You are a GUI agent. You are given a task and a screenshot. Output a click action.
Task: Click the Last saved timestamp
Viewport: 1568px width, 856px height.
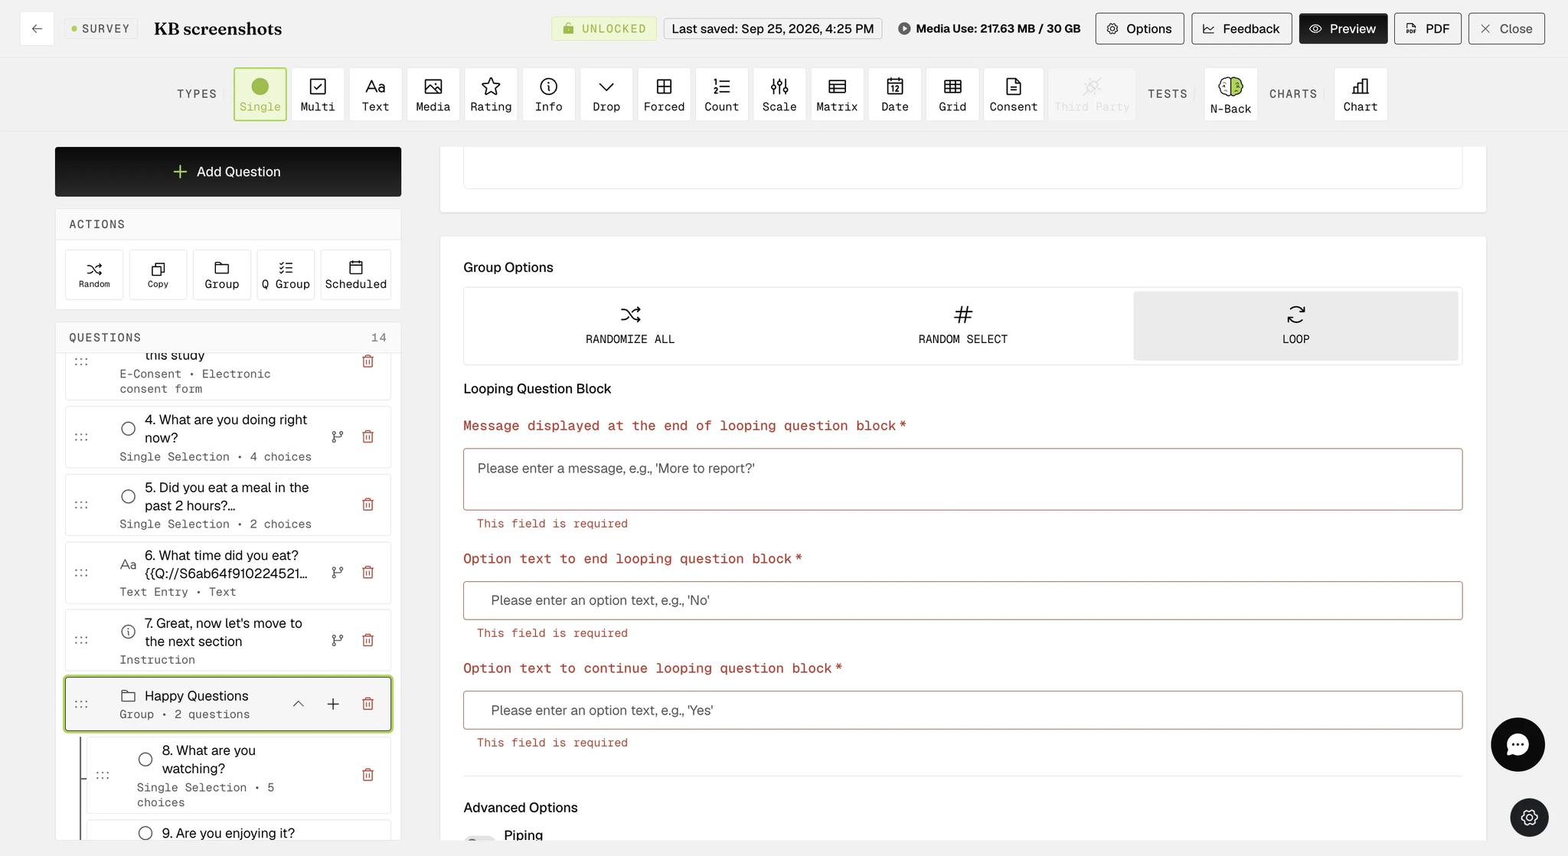point(773,29)
